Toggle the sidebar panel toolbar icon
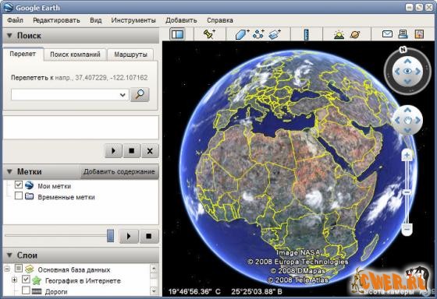This screenshot has width=437, height=299. 178,34
